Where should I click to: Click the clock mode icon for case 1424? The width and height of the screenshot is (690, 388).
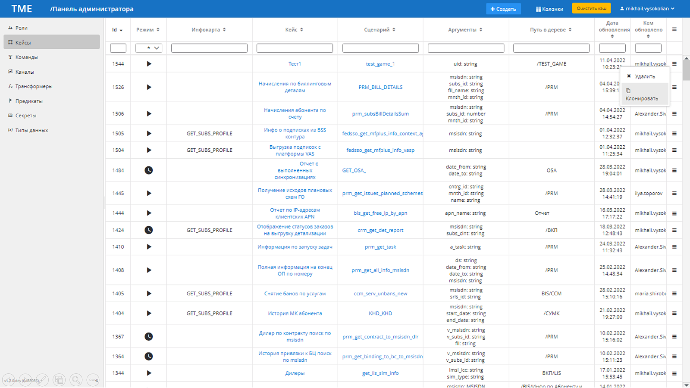[x=148, y=230]
